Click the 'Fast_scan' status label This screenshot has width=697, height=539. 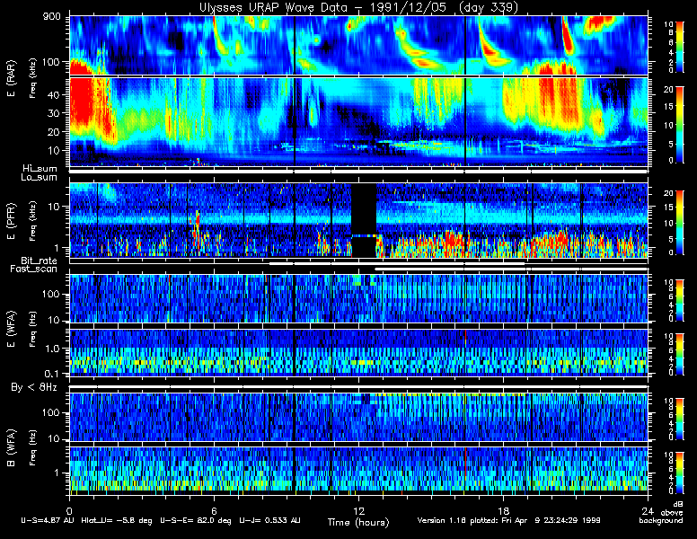point(34,269)
